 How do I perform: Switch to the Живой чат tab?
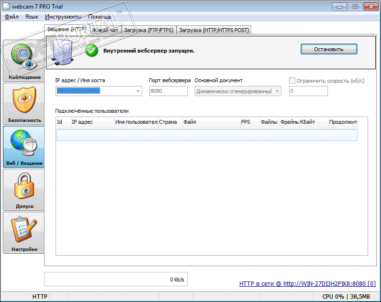pyautogui.click(x=105, y=30)
